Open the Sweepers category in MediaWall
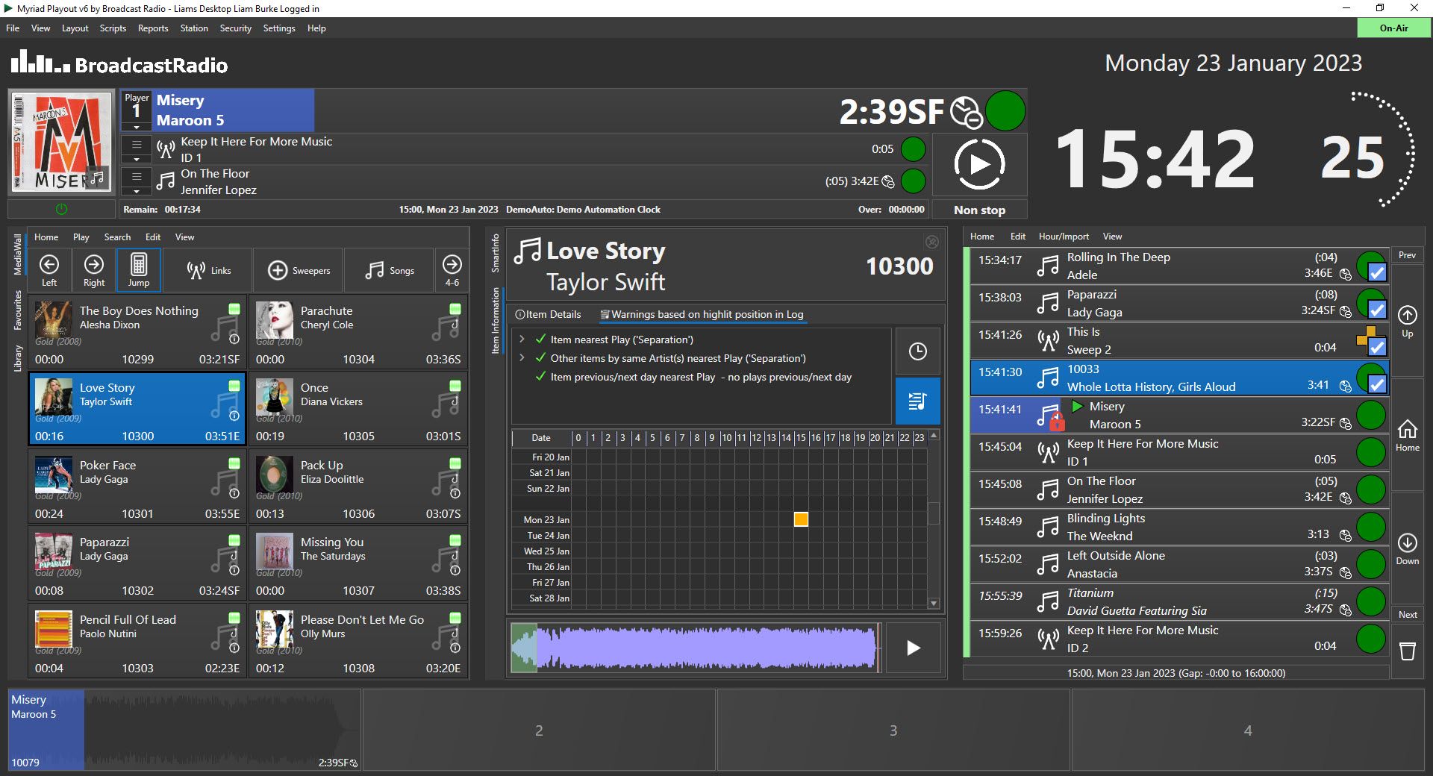The image size is (1433, 776). (x=299, y=270)
